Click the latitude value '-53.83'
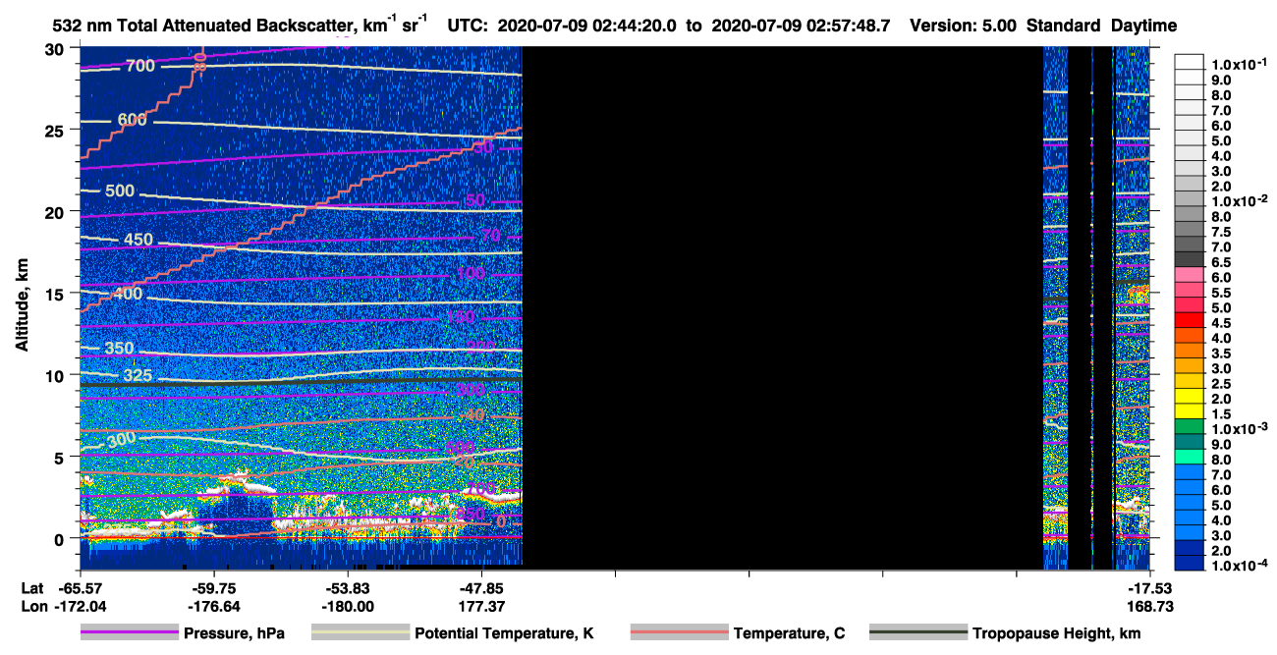1277x655 pixels. pos(347,588)
